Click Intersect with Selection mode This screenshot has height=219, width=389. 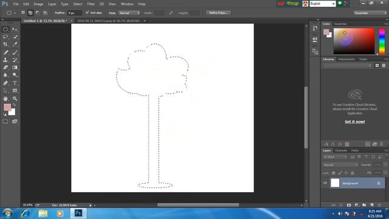point(45,13)
